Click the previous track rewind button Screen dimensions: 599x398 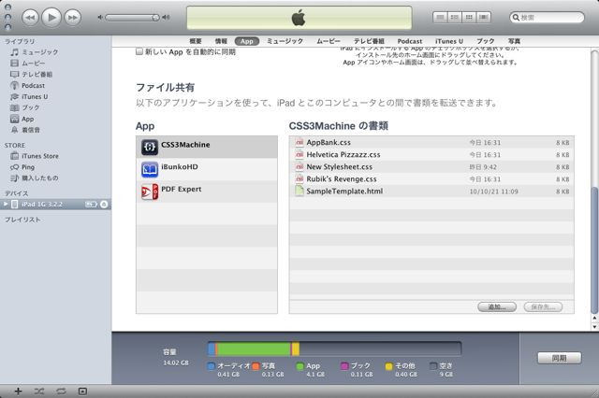point(30,18)
